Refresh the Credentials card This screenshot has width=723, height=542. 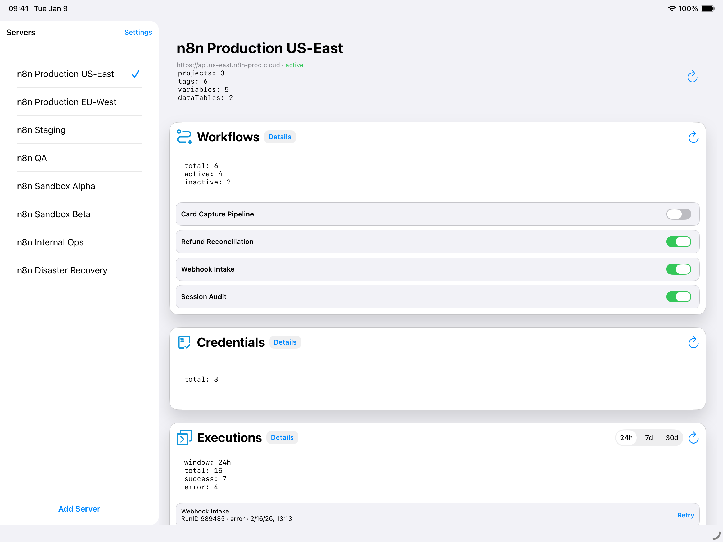click(x=693, y=343)
